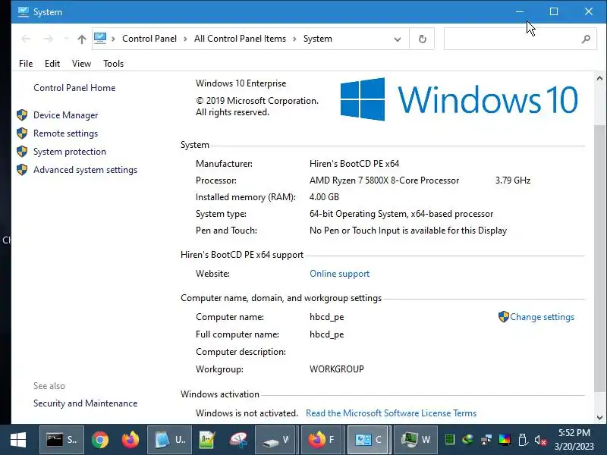Switch to the computer monitor taskbar window
The image size is (607, 455).
point(415,440)
